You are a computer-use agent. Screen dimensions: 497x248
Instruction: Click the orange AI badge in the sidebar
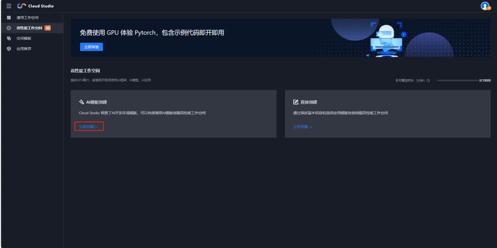tap(47, 28)
